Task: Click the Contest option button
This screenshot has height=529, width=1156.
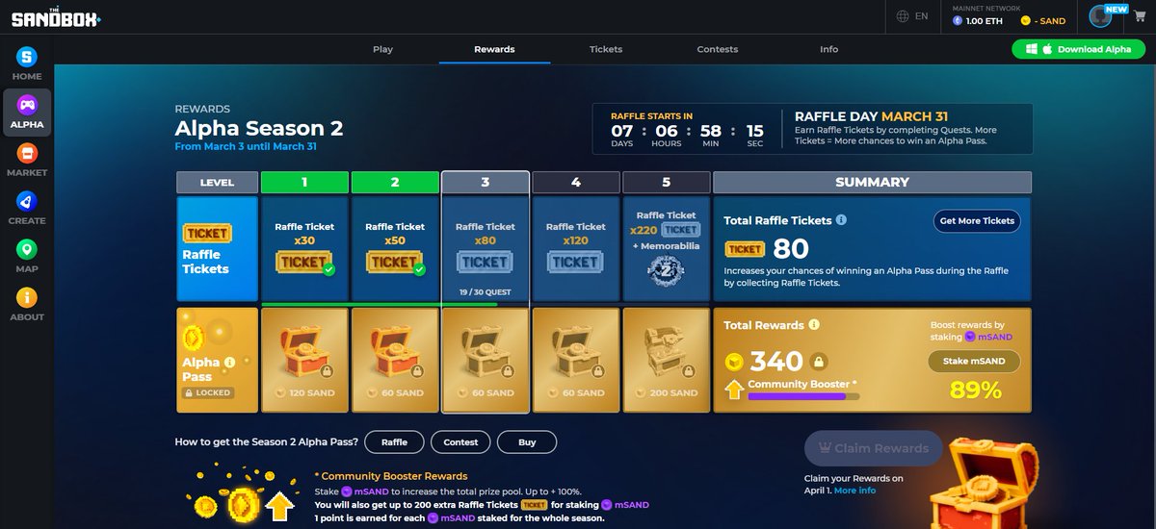Action: [460, 442]
